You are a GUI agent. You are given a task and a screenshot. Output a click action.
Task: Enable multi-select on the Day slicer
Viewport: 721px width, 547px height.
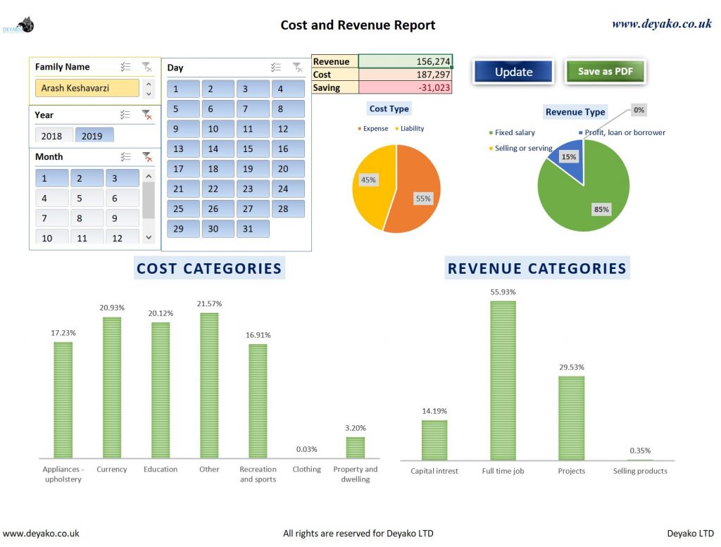point(276,67)
